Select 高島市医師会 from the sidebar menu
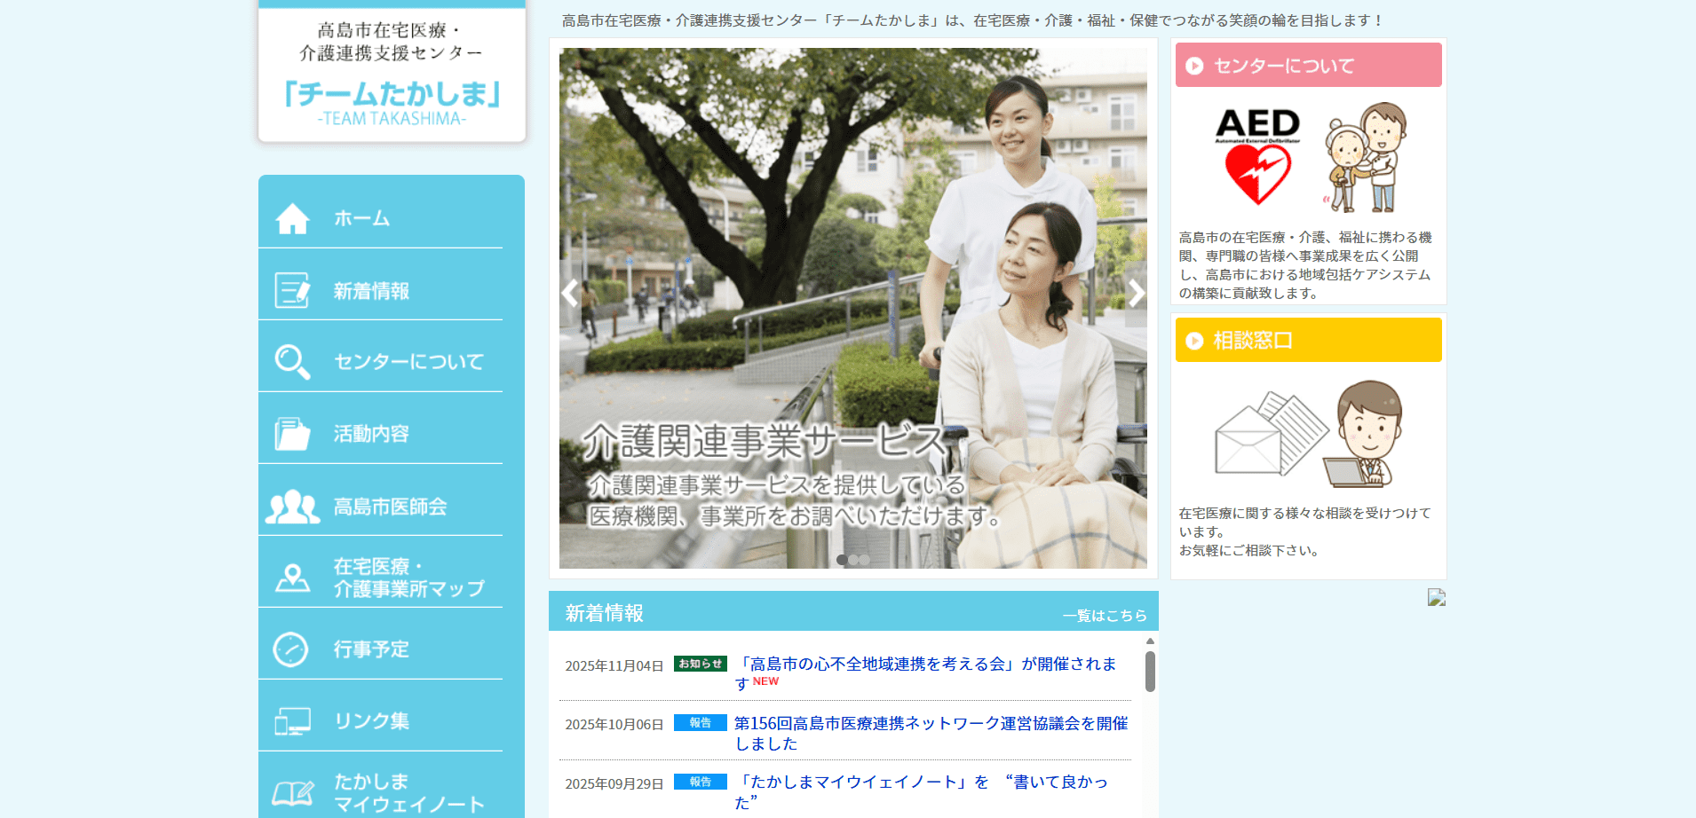Viewport: 1696px width, 818px height. click(391, 506)
